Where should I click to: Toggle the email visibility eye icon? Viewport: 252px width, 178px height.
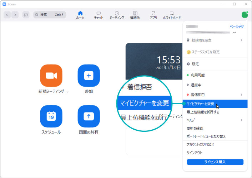[234, 32]
